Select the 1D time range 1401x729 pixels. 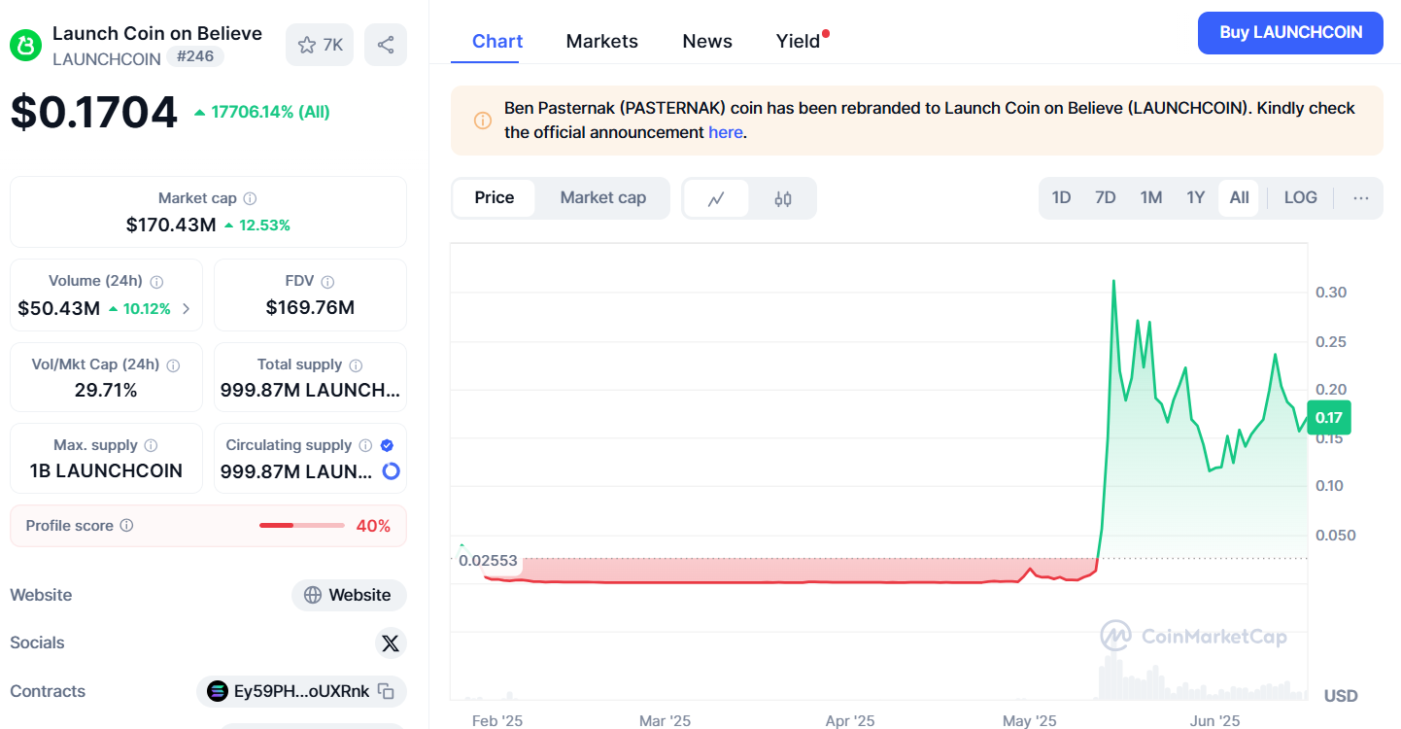[x=1061, y=198]
